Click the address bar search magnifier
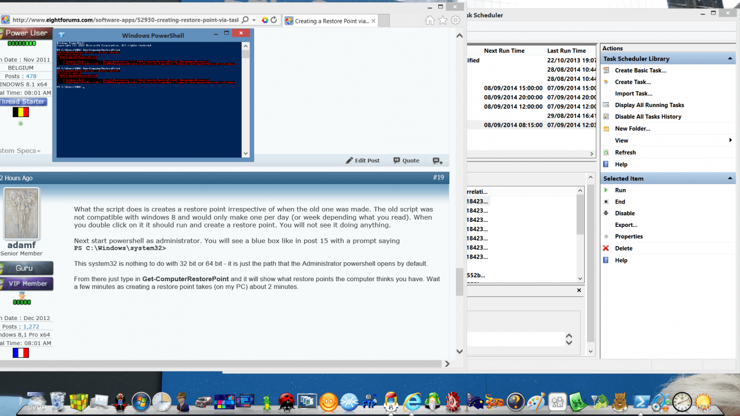 [x=245, y=20]
